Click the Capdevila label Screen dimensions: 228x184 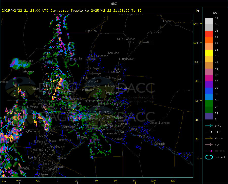tap(75, 58)
